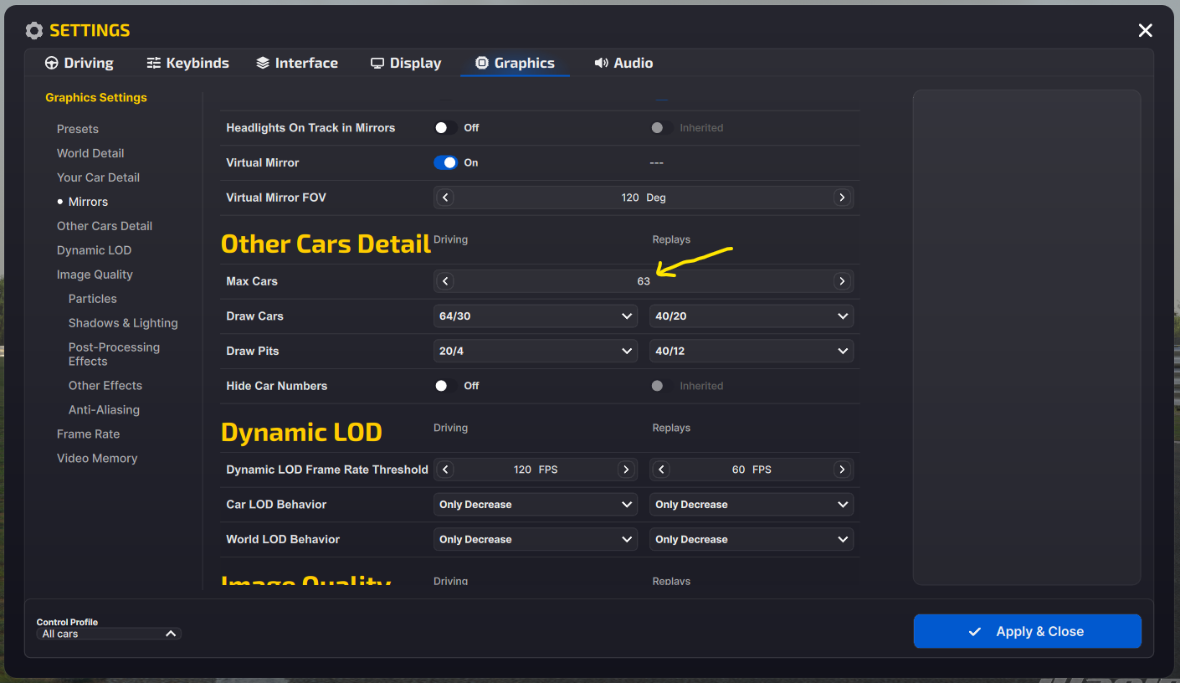Image resolution: width=1180 pixels, height=683 pixels.
Task: Click the Interface layers icon
Action: 261,62
